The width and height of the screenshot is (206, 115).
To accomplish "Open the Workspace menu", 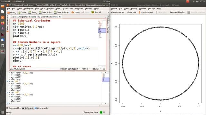I will coord(28,9).
